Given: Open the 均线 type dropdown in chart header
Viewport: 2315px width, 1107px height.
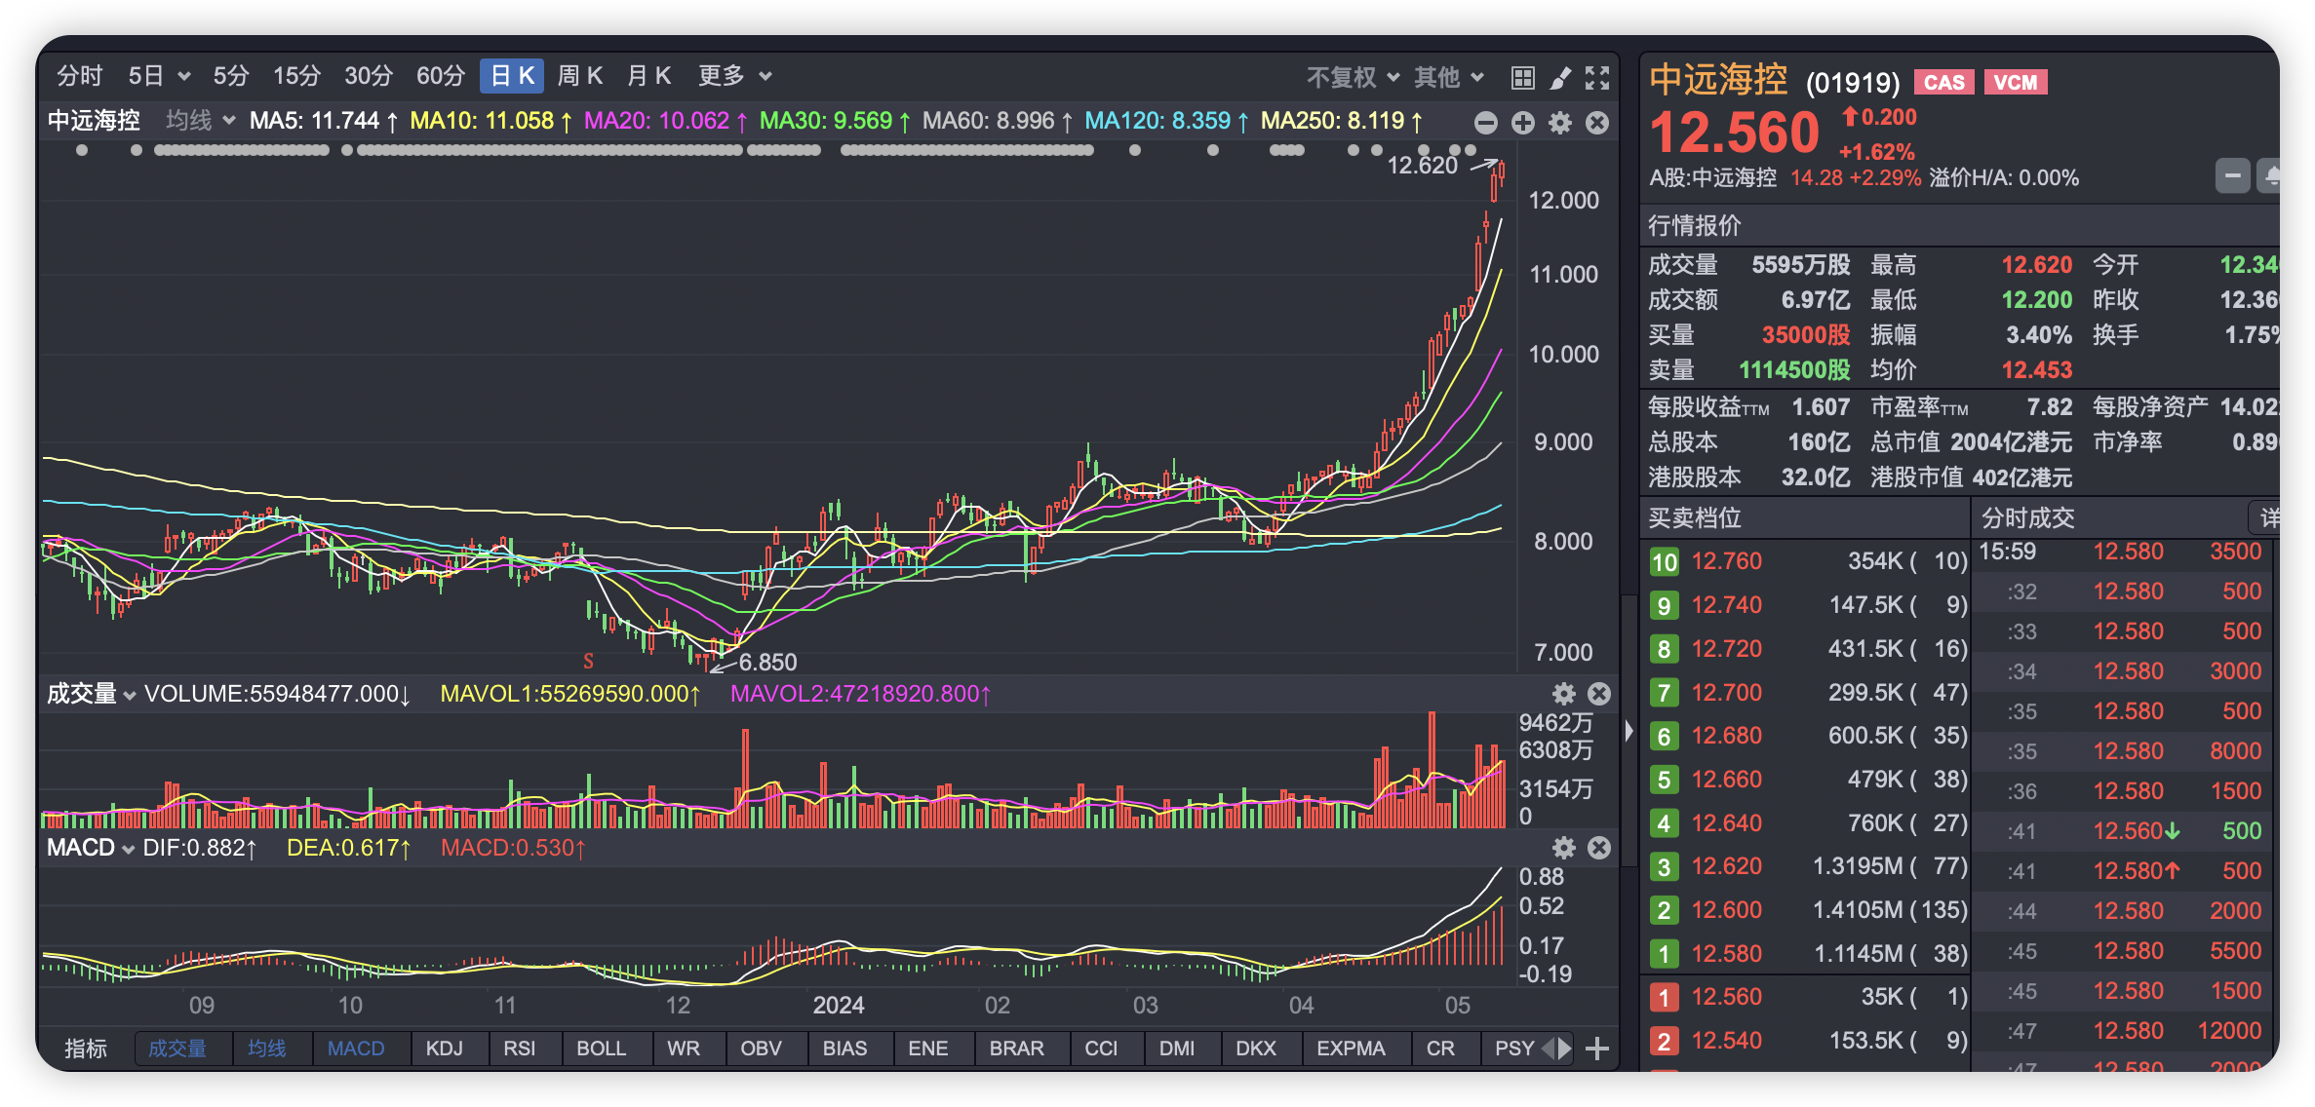Looking at the screenshot, I should click(200, 121).
